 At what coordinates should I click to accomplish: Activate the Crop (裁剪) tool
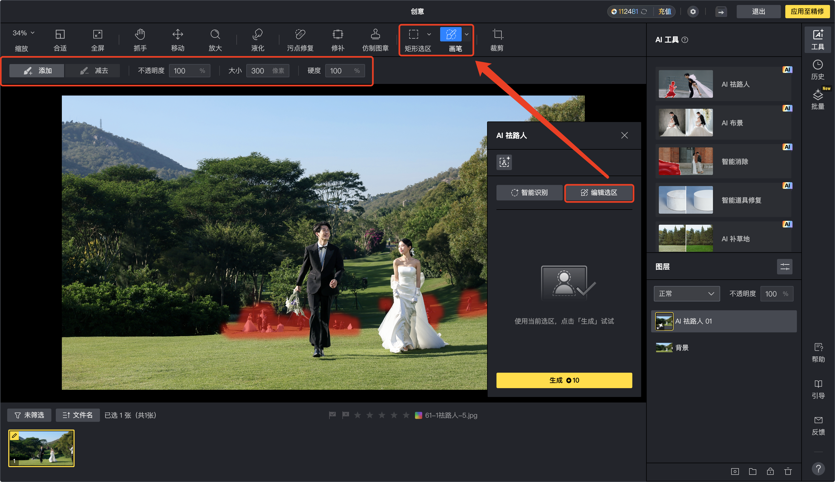click(x=497, y=40)
